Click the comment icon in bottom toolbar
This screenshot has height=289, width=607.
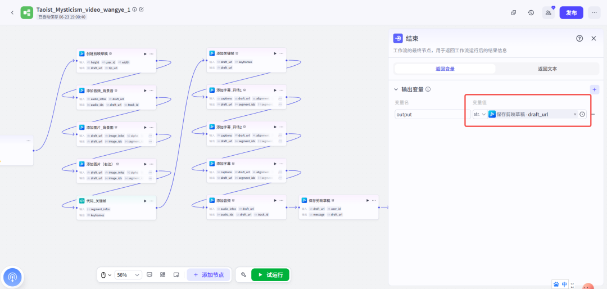click(150, 275)
